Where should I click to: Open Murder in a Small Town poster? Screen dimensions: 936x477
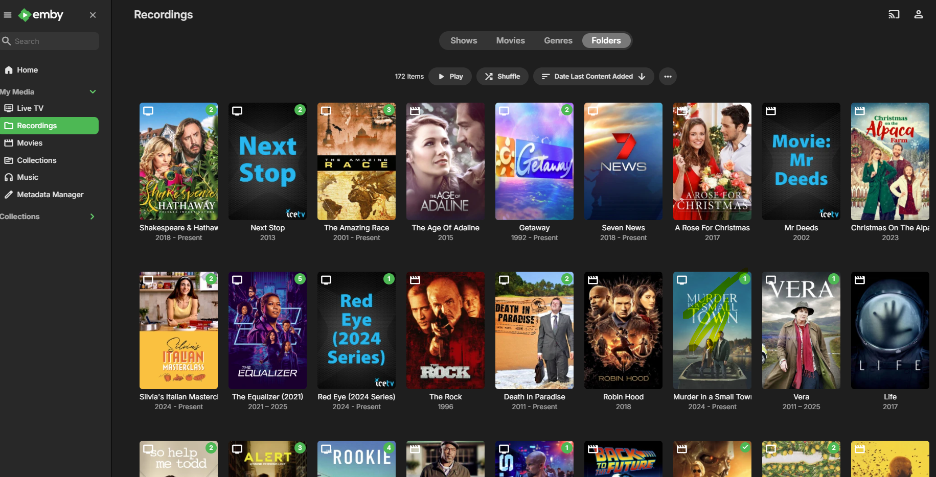click(x=713, y=330)
